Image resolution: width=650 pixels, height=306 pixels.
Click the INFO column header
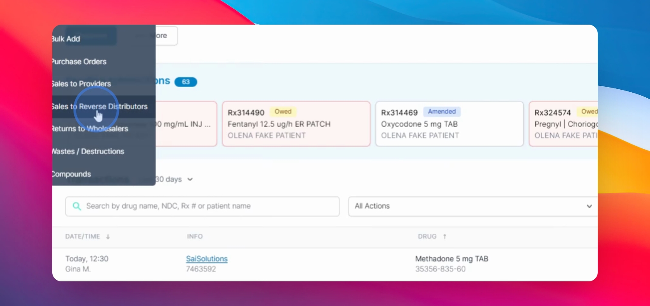click(195, 237)
